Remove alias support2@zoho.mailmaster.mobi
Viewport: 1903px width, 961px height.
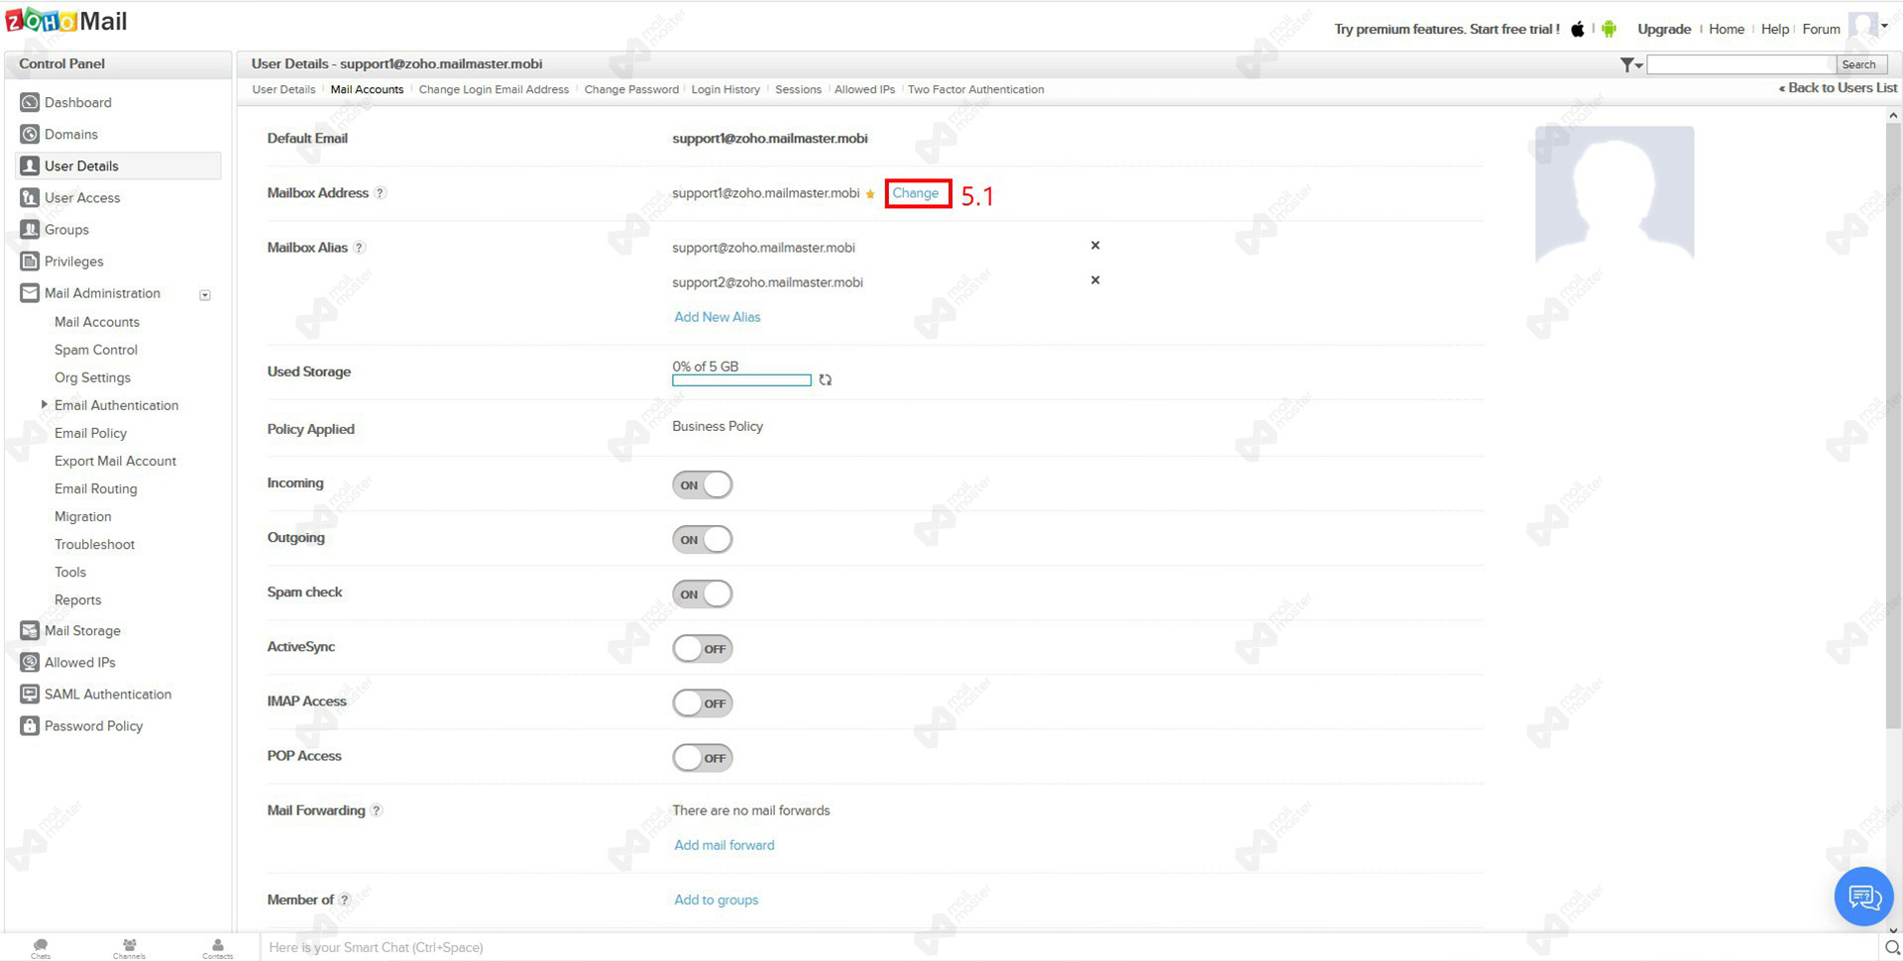point(1095,279)
